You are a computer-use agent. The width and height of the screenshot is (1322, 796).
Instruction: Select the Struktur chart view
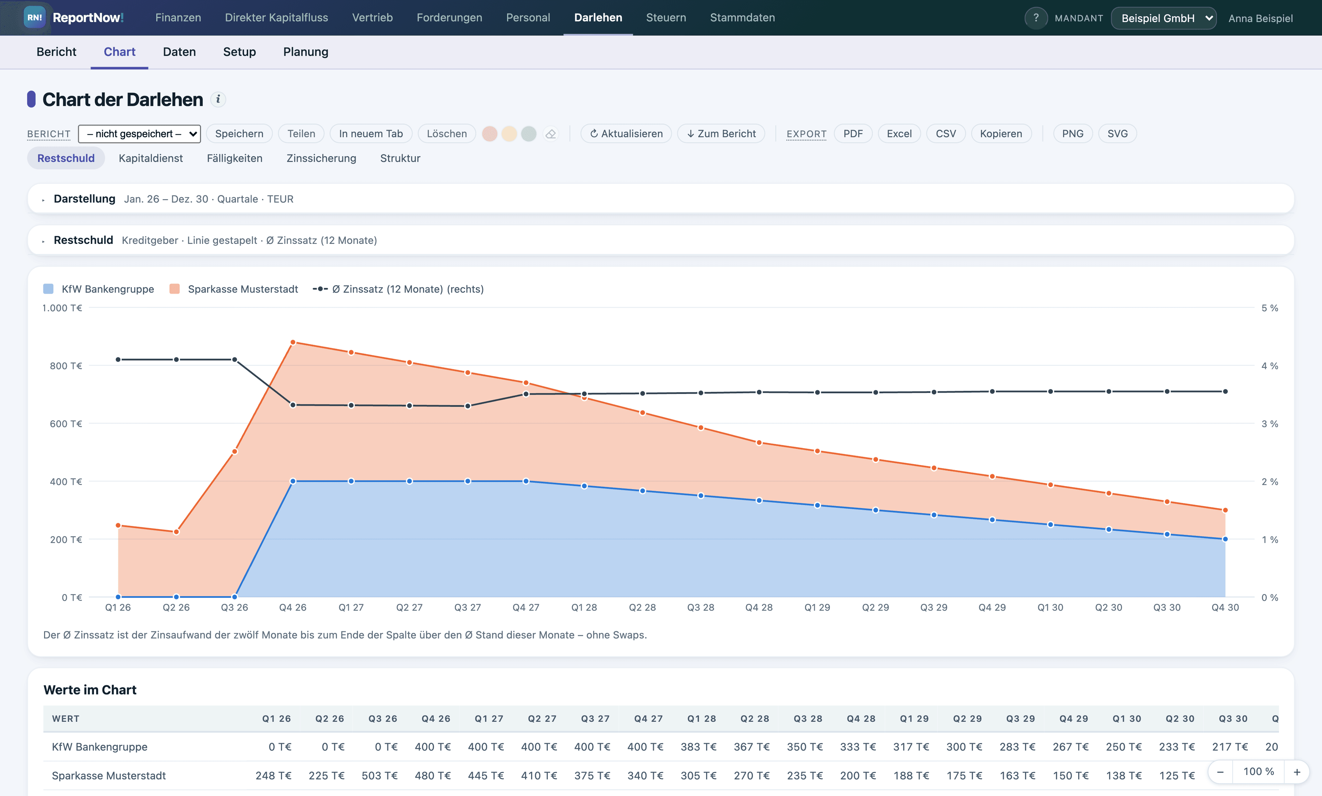click(x=400, y=158)
